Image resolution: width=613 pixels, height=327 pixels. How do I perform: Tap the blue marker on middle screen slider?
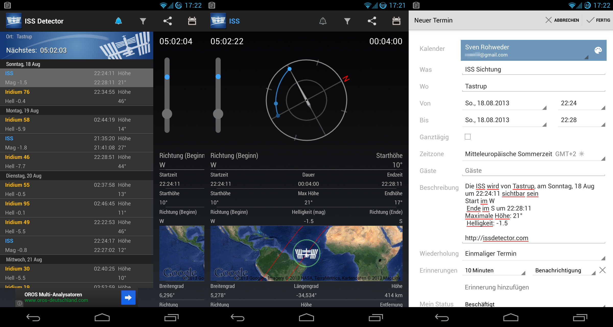[x=218, y=76]
